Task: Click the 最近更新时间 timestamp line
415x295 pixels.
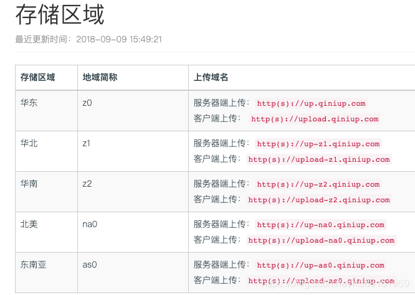Action: 88,39
